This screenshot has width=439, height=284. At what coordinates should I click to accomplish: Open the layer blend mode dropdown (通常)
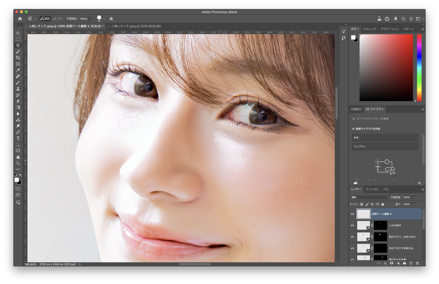pyautogui.click(x=370, y=197)
